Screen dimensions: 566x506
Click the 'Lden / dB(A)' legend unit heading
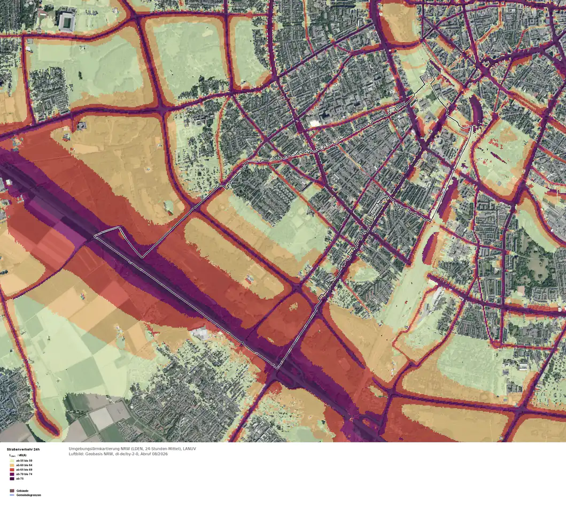pyautogui.click(x=18, y=455)
